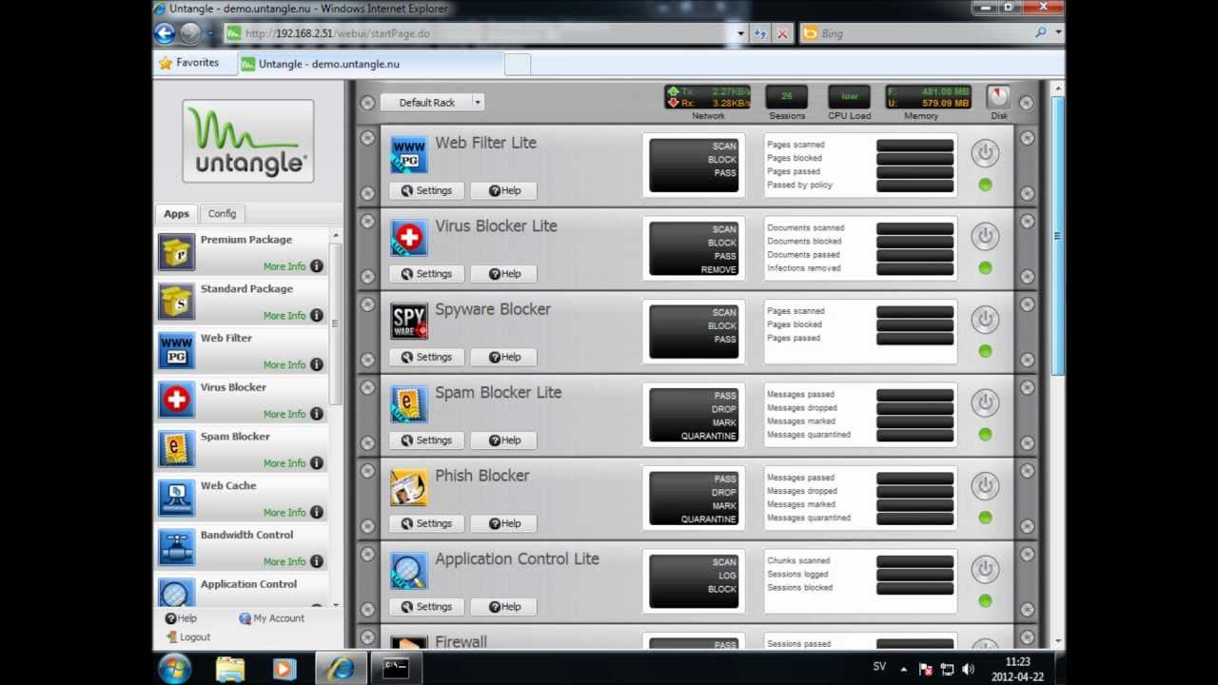Viewport: 1218px width, 685px height.
Task: Click the Virus Blocker icon in Apps sidebar
Action: 177,401
